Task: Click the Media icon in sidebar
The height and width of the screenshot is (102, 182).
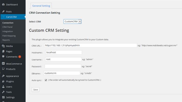Action: click(3, 46)
